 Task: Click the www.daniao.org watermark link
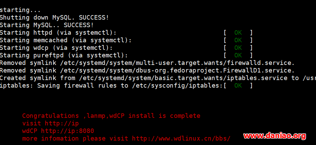275,136
